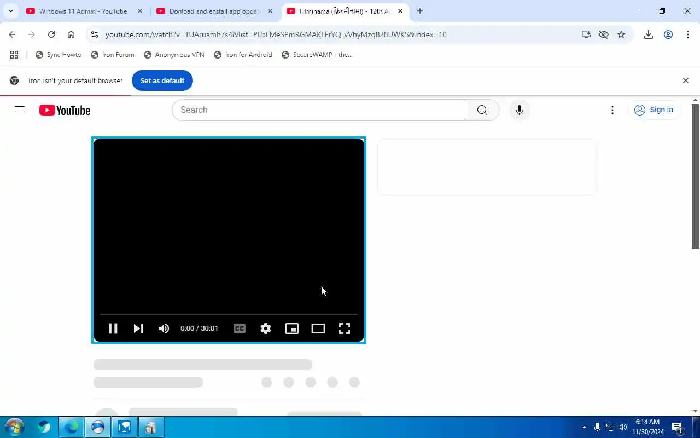Image resolution: width=700 pixels, height=438 pixels.
Task: Set Iron as default browser
Action: click(x=162, y=80)
